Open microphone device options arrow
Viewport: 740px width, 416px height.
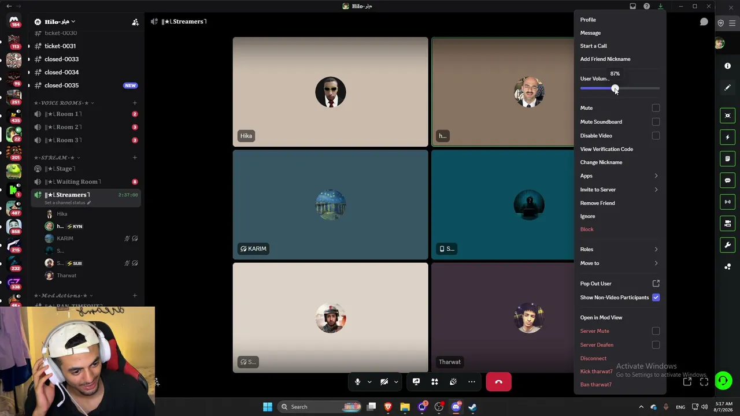[369, 382]
